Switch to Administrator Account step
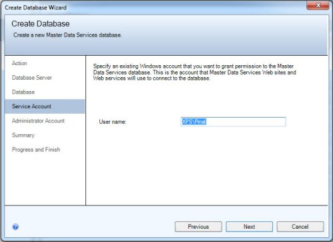 tap(38, 121)
